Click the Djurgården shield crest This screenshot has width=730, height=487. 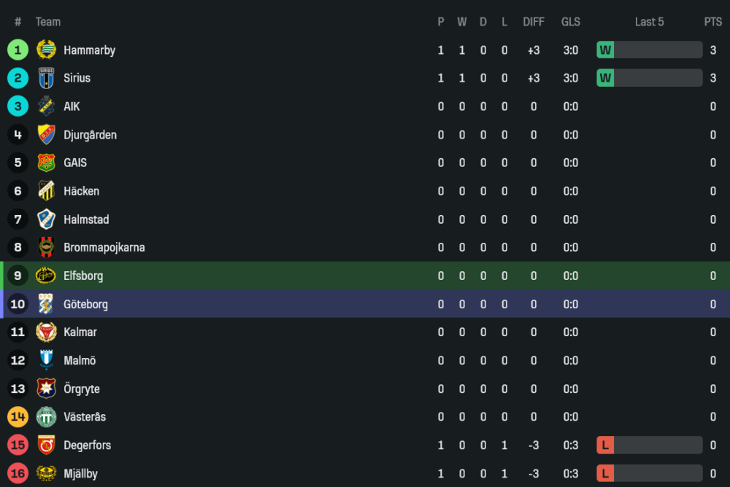46,135
